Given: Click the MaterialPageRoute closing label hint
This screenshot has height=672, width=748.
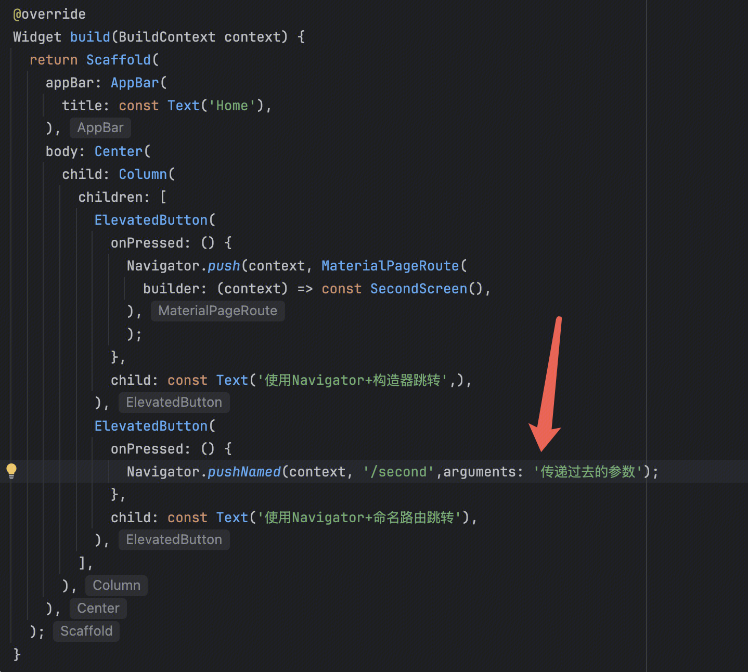Looking at the screenshot, I should [x=217, y=311].
